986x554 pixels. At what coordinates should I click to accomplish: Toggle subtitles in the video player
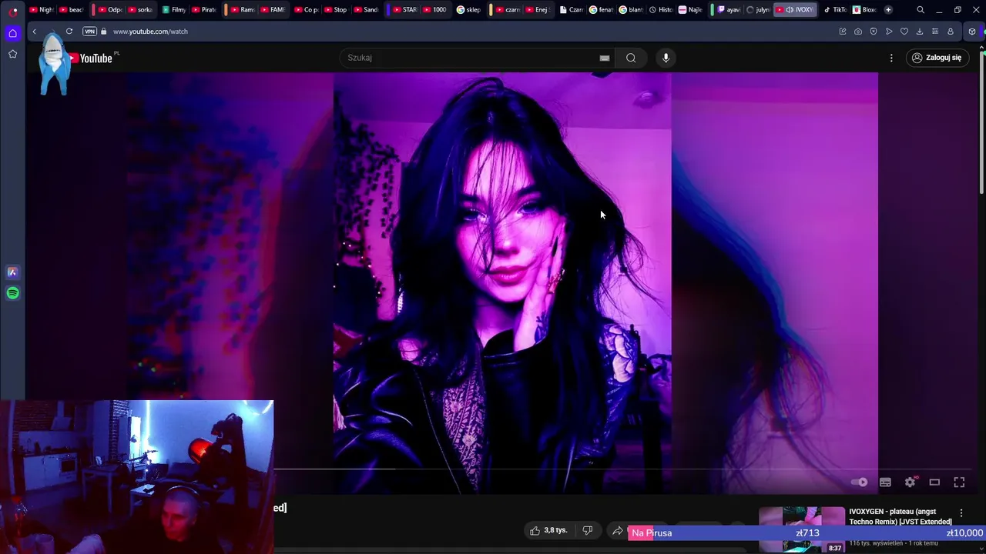pyautogui.click(x=885, y=482)
